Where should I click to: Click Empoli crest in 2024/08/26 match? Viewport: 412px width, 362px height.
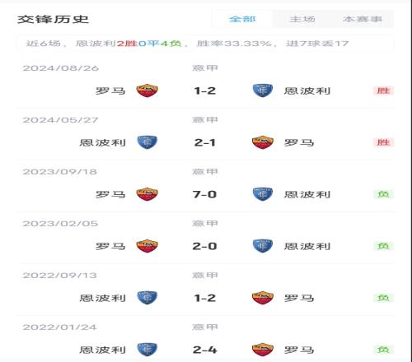pos(263,90)
